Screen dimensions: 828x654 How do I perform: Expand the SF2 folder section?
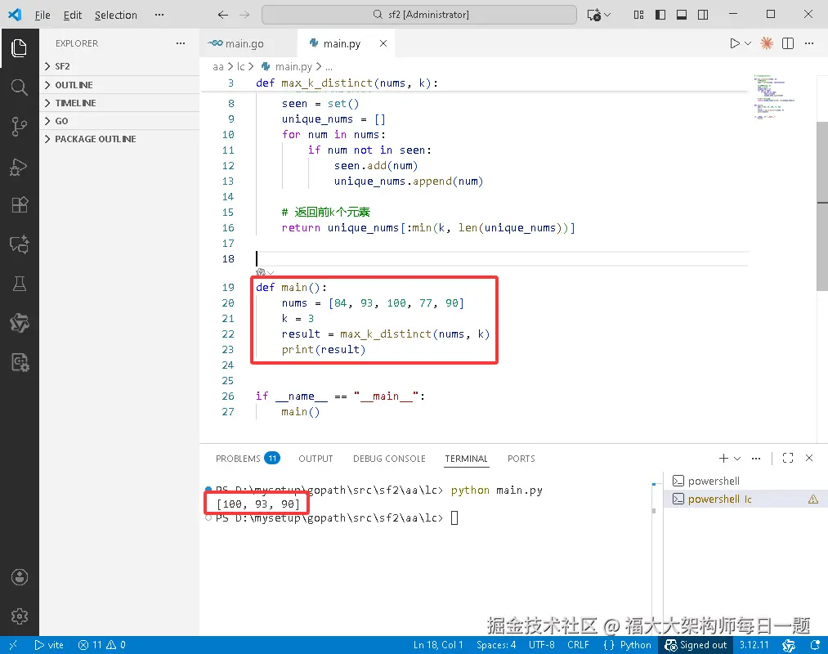pyautogui.click(x=120, y=66)
